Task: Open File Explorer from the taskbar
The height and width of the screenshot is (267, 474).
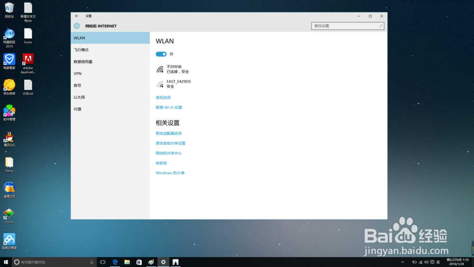Action: point(127,262)
